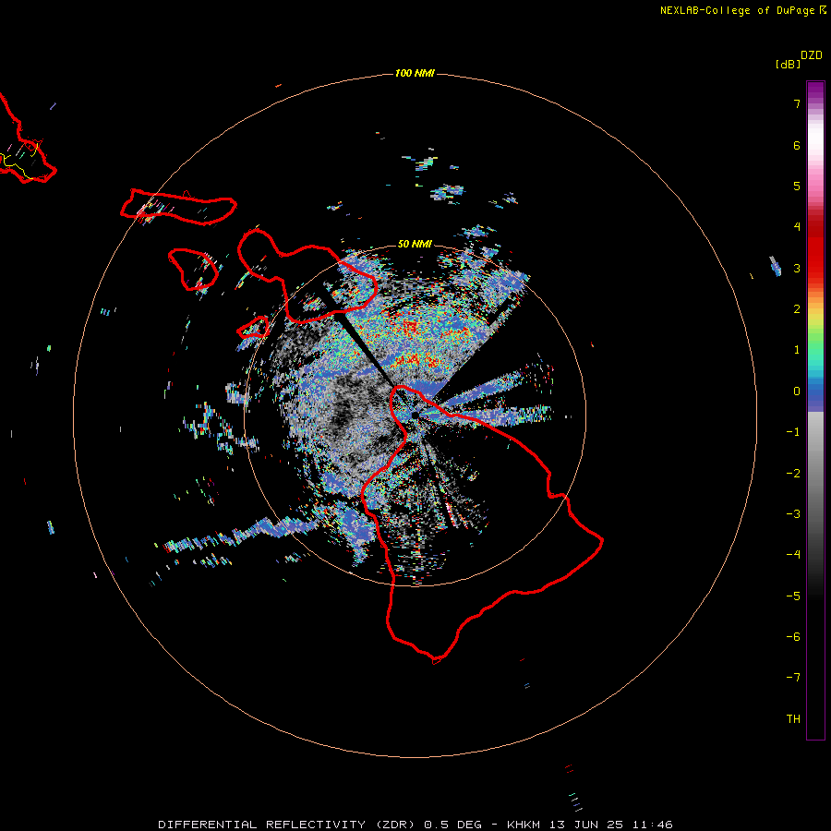Click the -4 value on color scale
Viewport: 831px width, 831px height.
pyautogui.click(x=793, y=555)
